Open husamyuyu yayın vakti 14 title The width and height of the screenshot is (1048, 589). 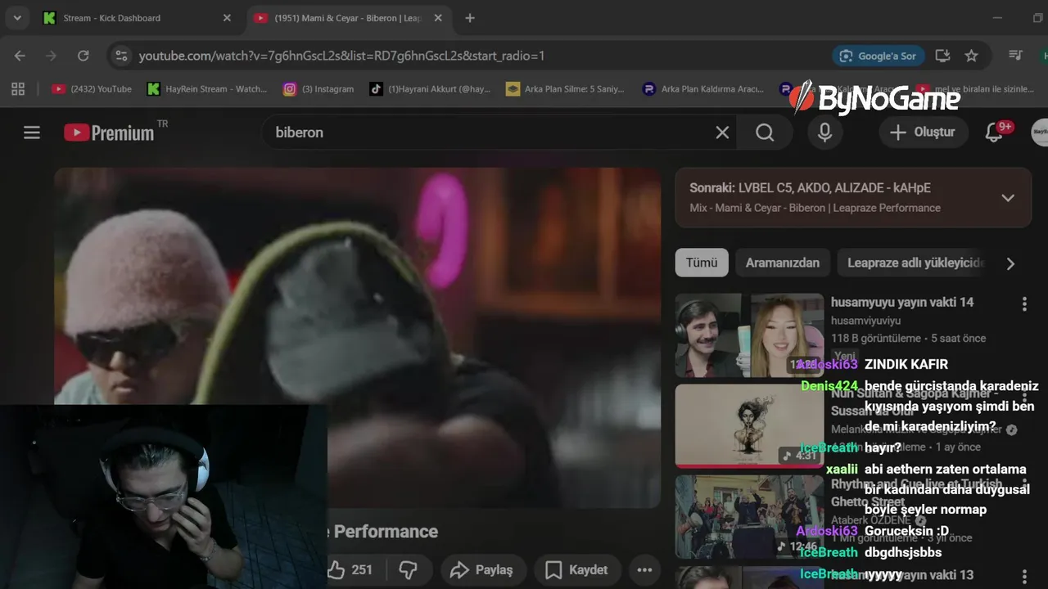coord(902,302)
